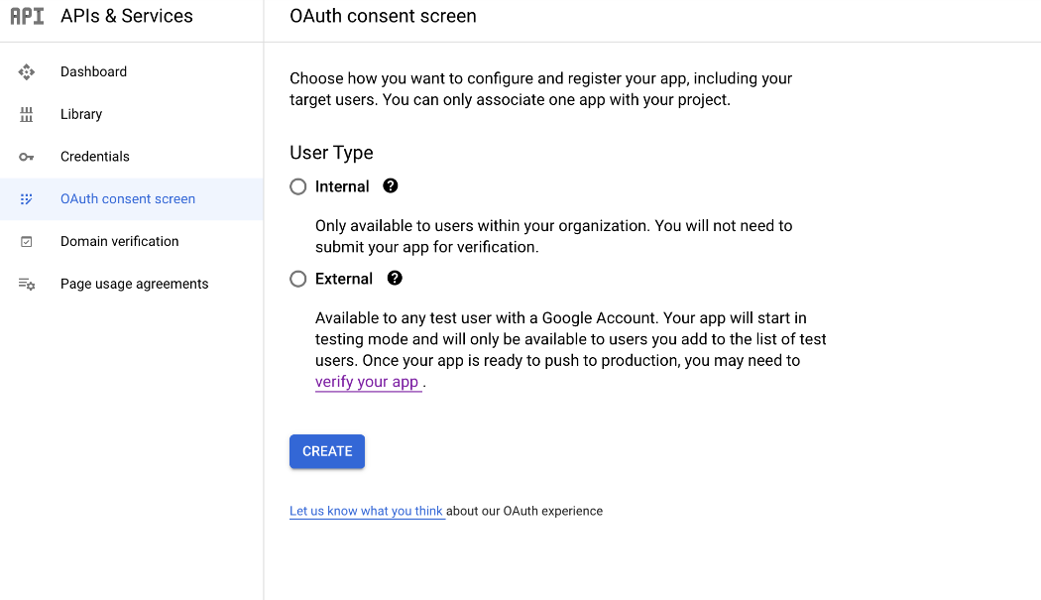Image resolution: width=1041 pixels, height=600 pixels.
Task: Click the Page usage agreements icon
Action: (27, 284)
